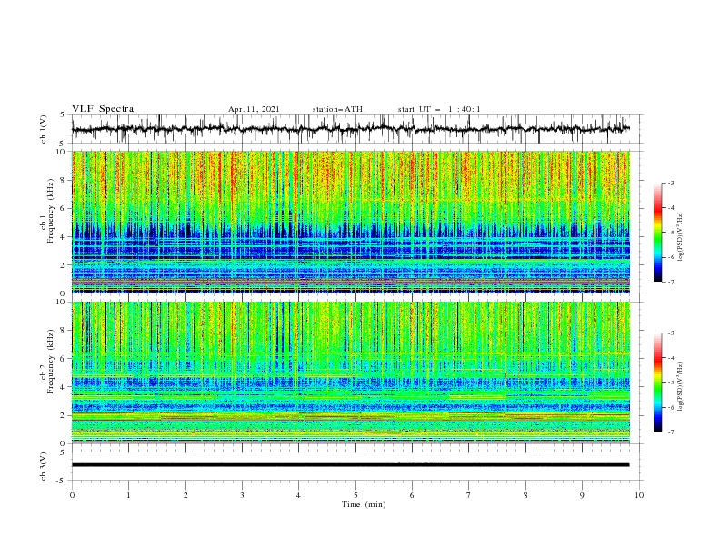
Task: Click the ch.1(V) waveform axis label
Action: (44, 129)
